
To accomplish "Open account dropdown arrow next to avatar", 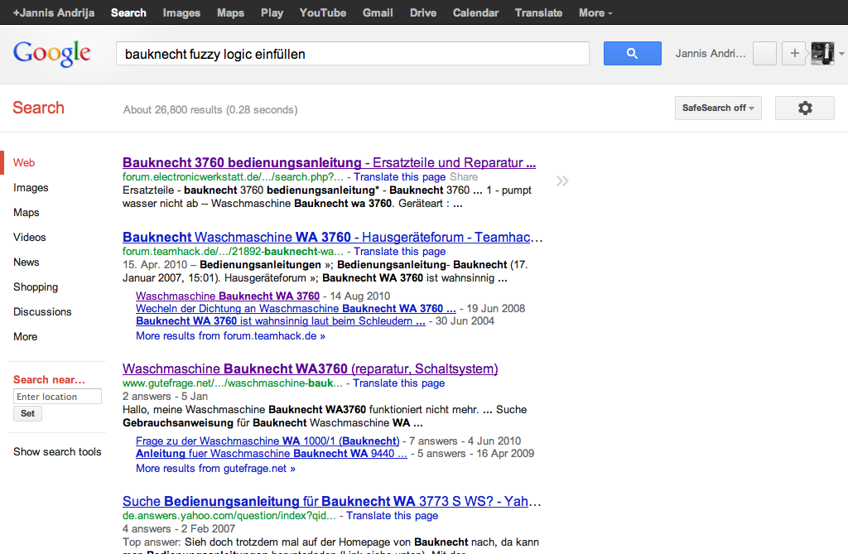I will pyautogui.click(x=841, y=54).
